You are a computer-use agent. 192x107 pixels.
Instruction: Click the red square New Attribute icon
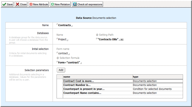click(x=31, y=4)
